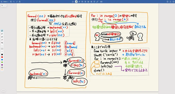175x94 pixels.
Task: Choose the purple ink color
Action: click(x=2, y=65)
